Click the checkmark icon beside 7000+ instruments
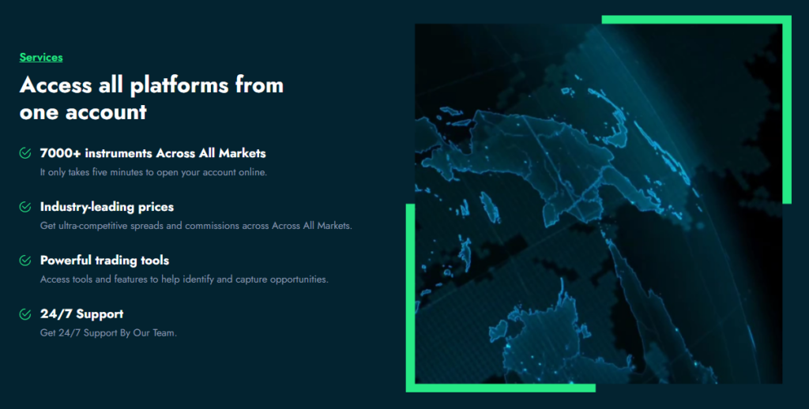This screenshot has height=409, width=809. [25, 153]
